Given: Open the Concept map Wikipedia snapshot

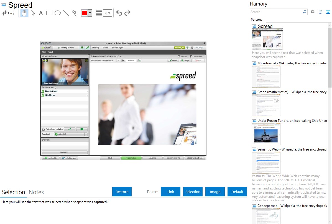Looking at the screenshot, I should coord(266,216).
